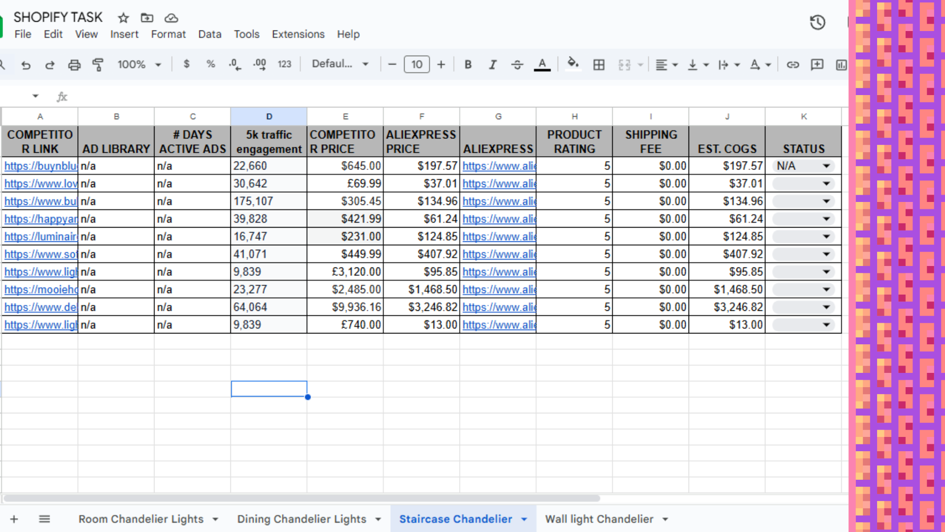Toggle bold formatting
Viewport: 945px width, 532px height.
468,65
